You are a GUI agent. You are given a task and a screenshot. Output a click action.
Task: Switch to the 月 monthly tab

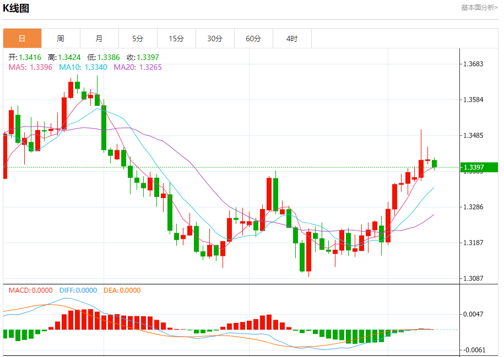click(99, 39)
